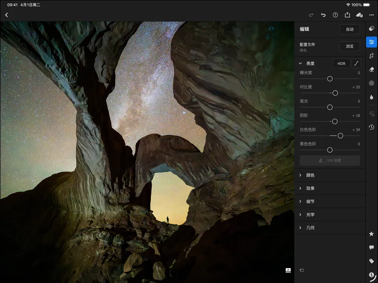
Task: Open the star Rating panel
Action: pyautogui.click(x=371, y=234)
